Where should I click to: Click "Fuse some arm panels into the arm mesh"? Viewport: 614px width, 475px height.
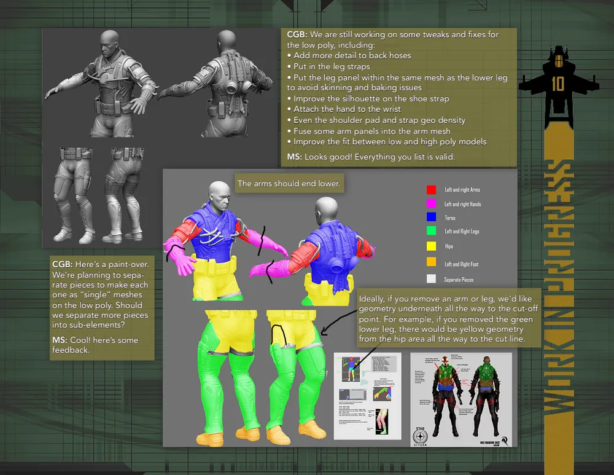coord(369,131)
